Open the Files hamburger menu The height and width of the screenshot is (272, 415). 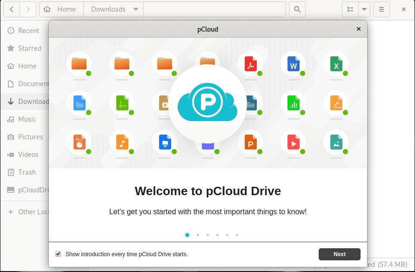pyautogui.click(x=382, y=9)
